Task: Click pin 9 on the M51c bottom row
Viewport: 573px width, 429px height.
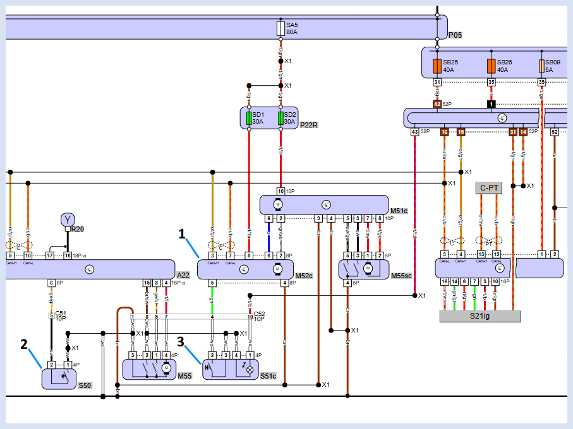Action: point(318,218)
